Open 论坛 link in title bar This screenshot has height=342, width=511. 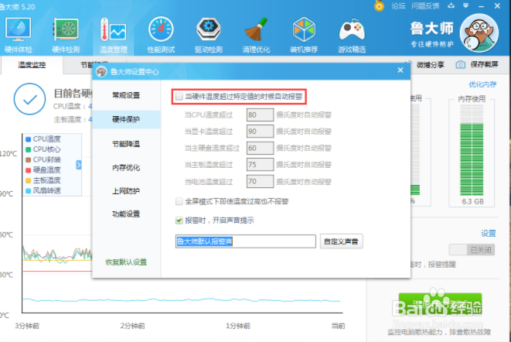(x=398, y=6)
